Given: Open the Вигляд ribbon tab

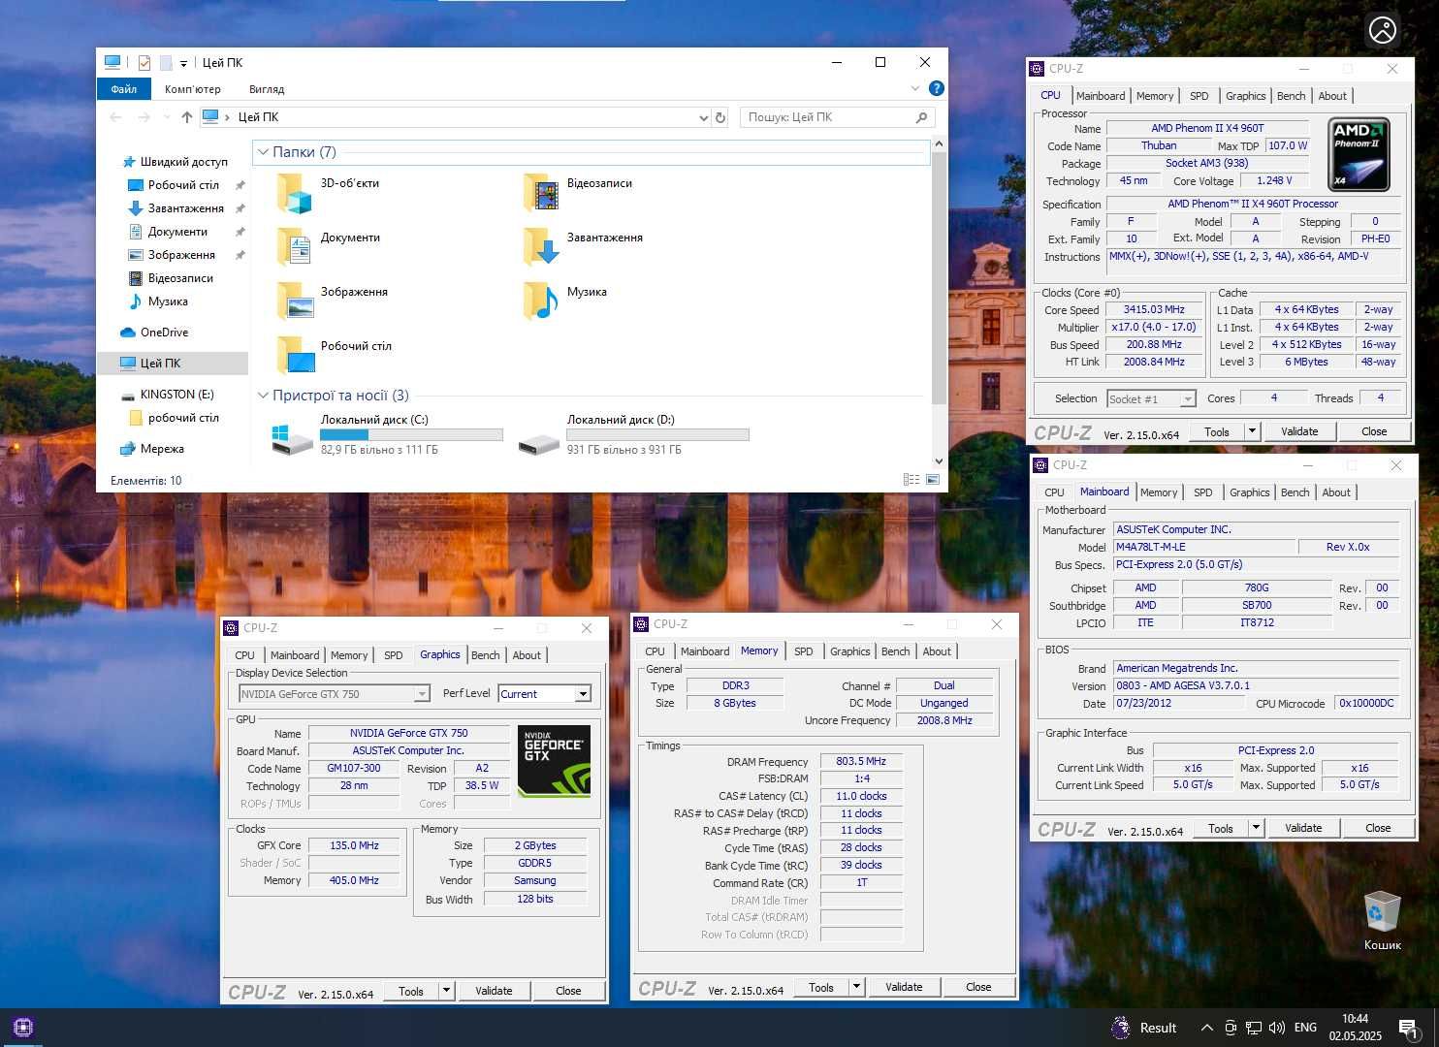Looking at the screenshot, I should point(267,89).
